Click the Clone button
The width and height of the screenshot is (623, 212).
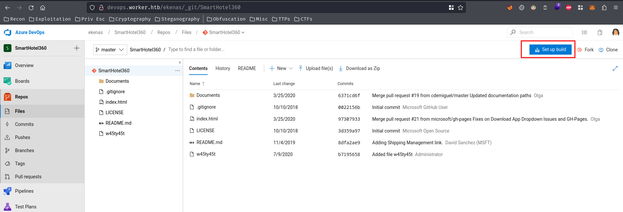[x=608, y=50]
